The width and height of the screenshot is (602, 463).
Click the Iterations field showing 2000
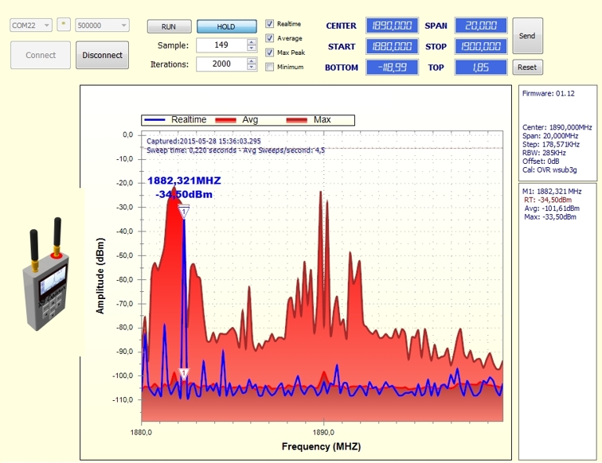tap(221, 64)
